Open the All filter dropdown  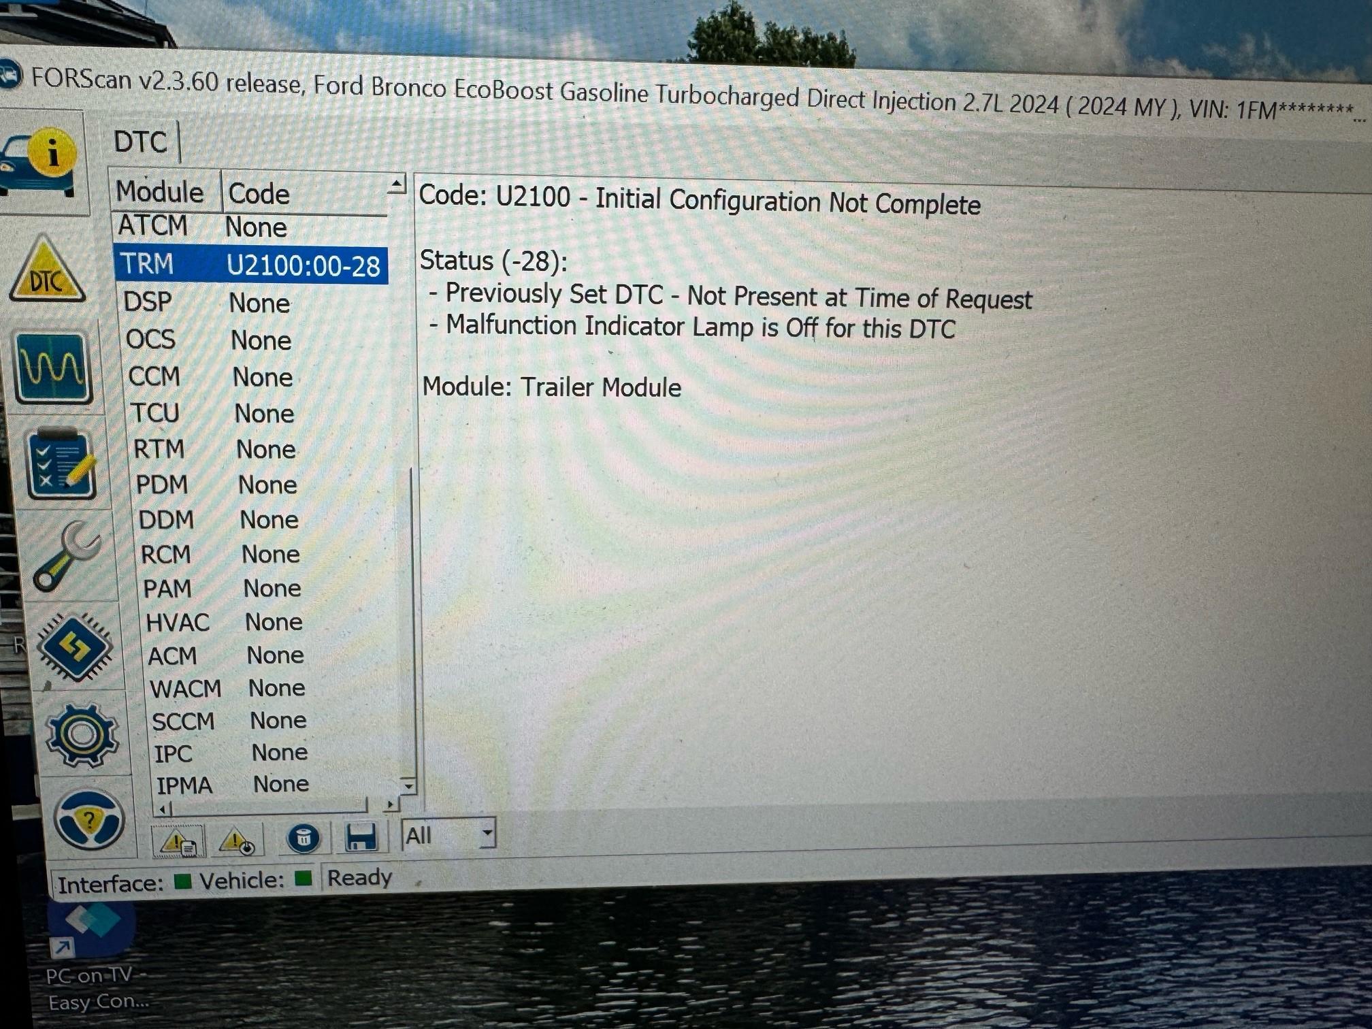448,834
